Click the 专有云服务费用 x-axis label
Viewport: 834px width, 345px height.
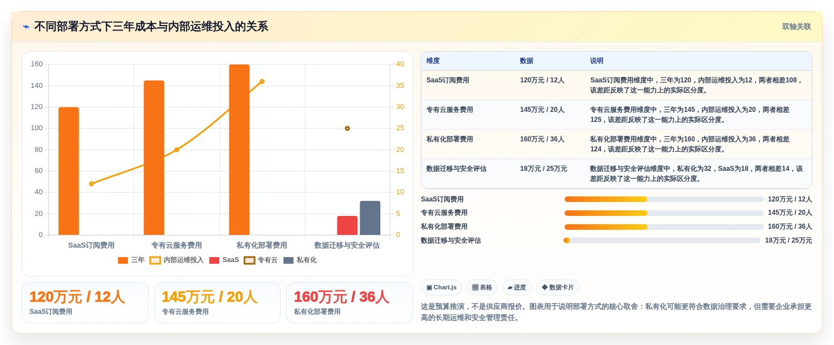(x=176, y=245)
